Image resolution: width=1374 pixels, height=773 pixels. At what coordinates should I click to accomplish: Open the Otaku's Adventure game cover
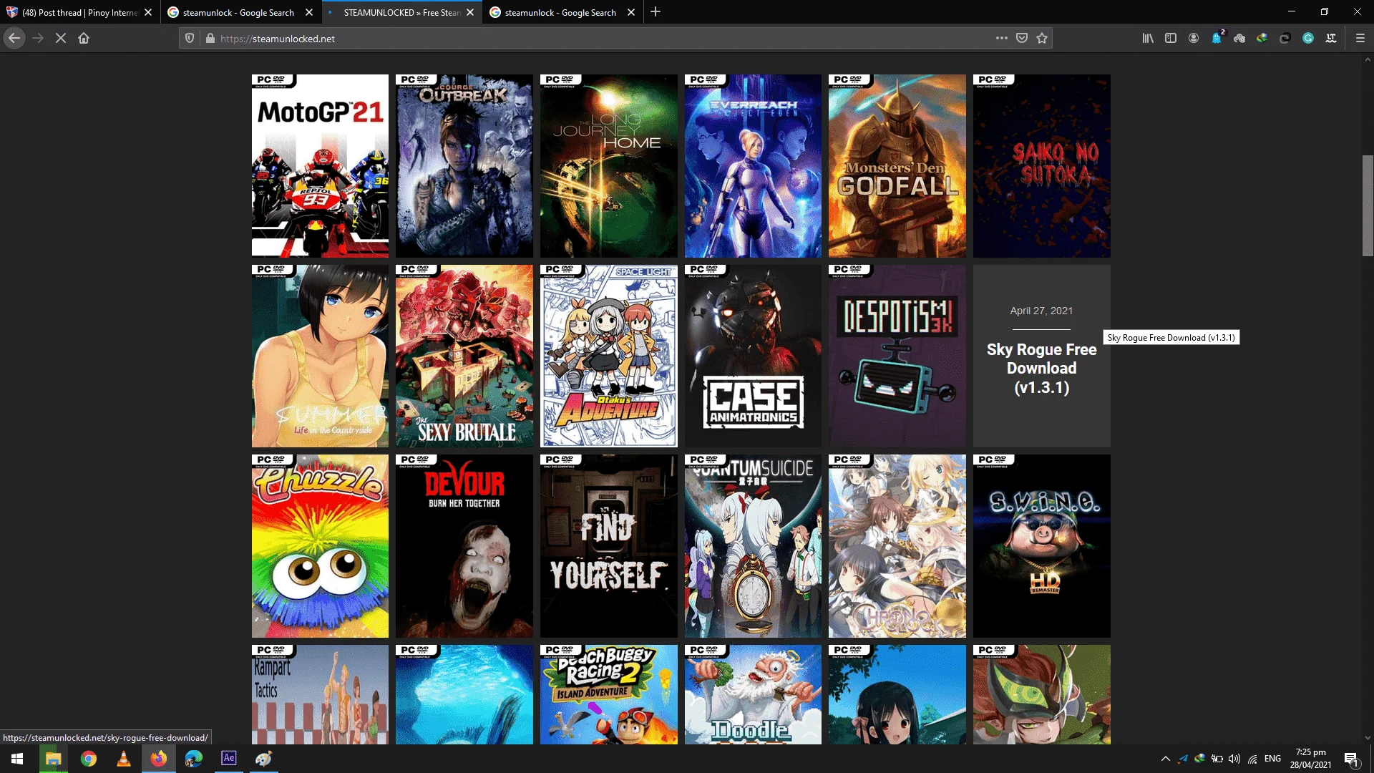[x=609, y=356]
